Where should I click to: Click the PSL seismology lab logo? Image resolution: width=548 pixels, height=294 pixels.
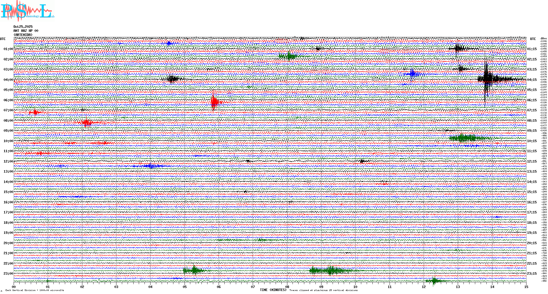pyautogui.click(x=27, y=11)
